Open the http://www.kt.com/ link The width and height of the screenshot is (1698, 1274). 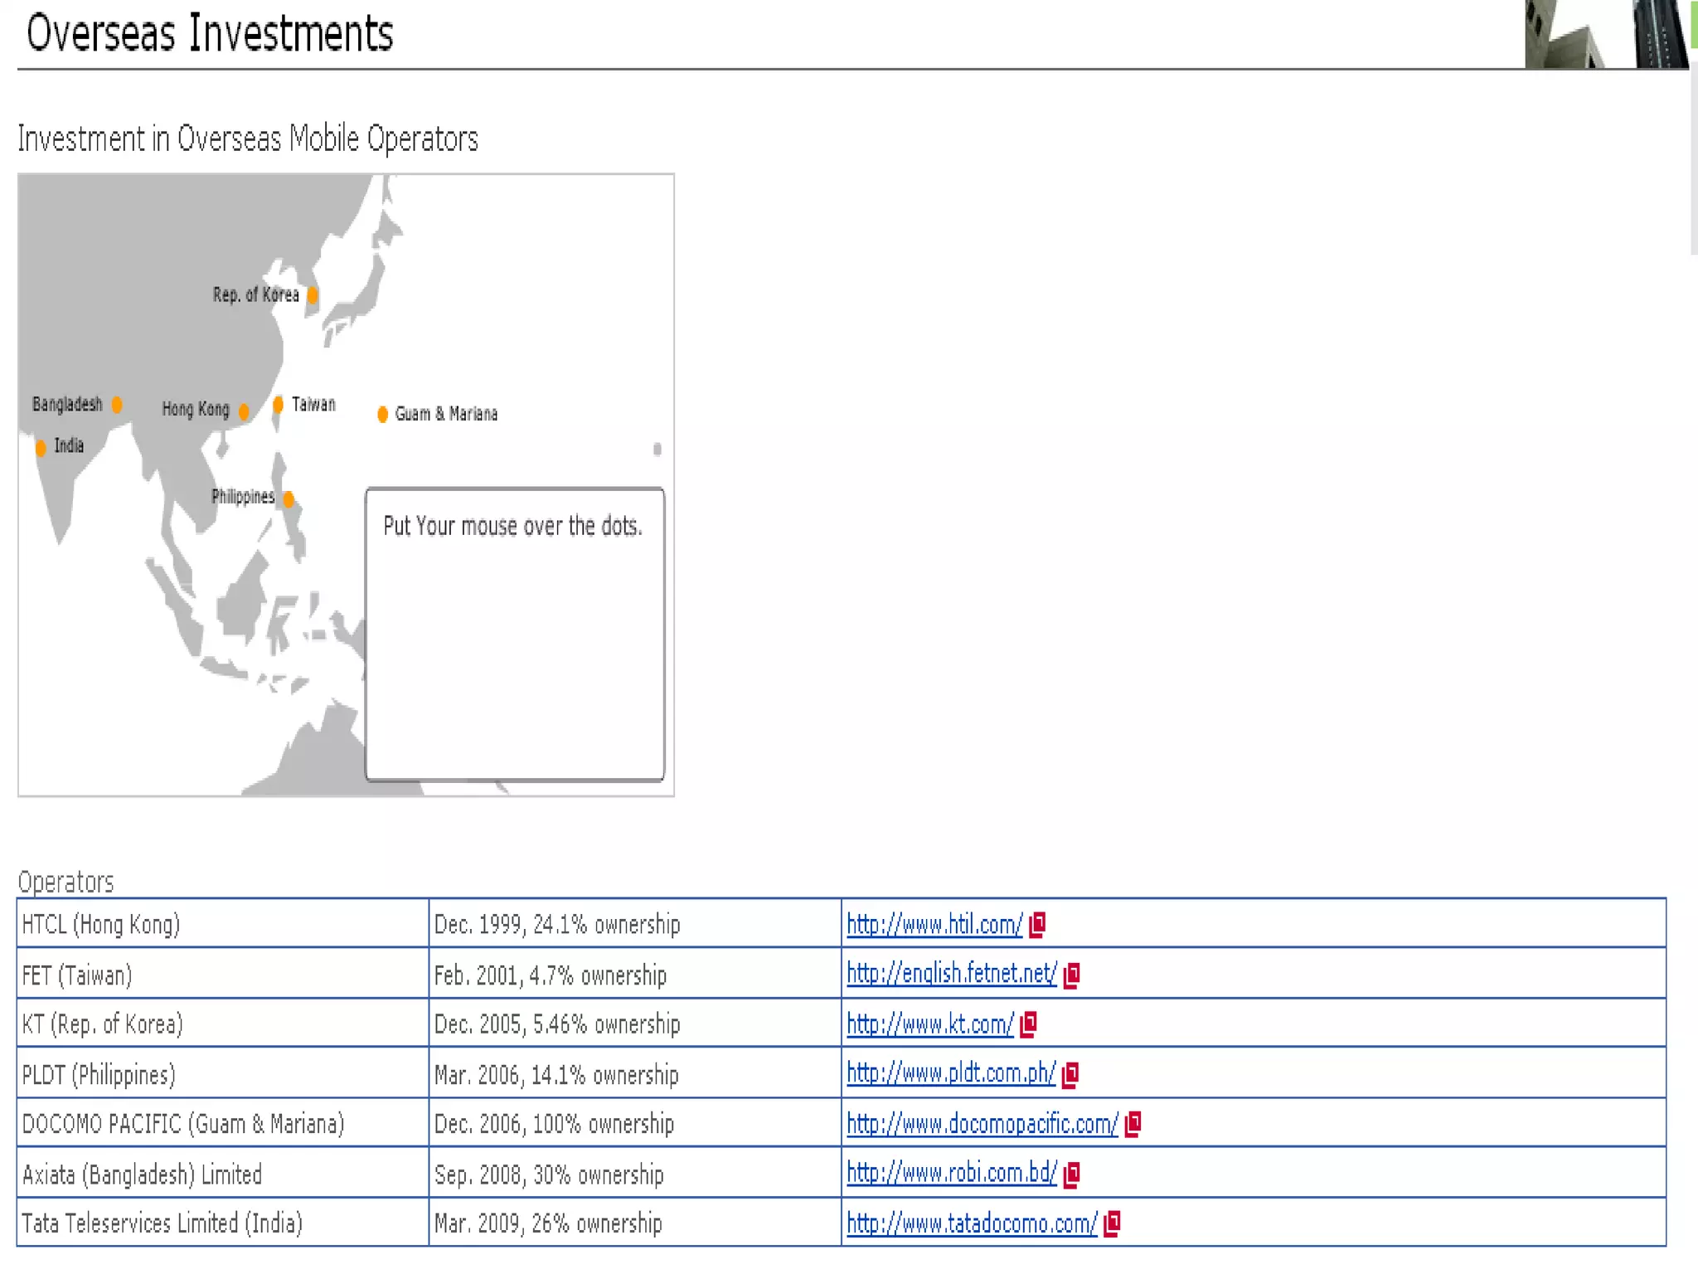click(930, 1024)
